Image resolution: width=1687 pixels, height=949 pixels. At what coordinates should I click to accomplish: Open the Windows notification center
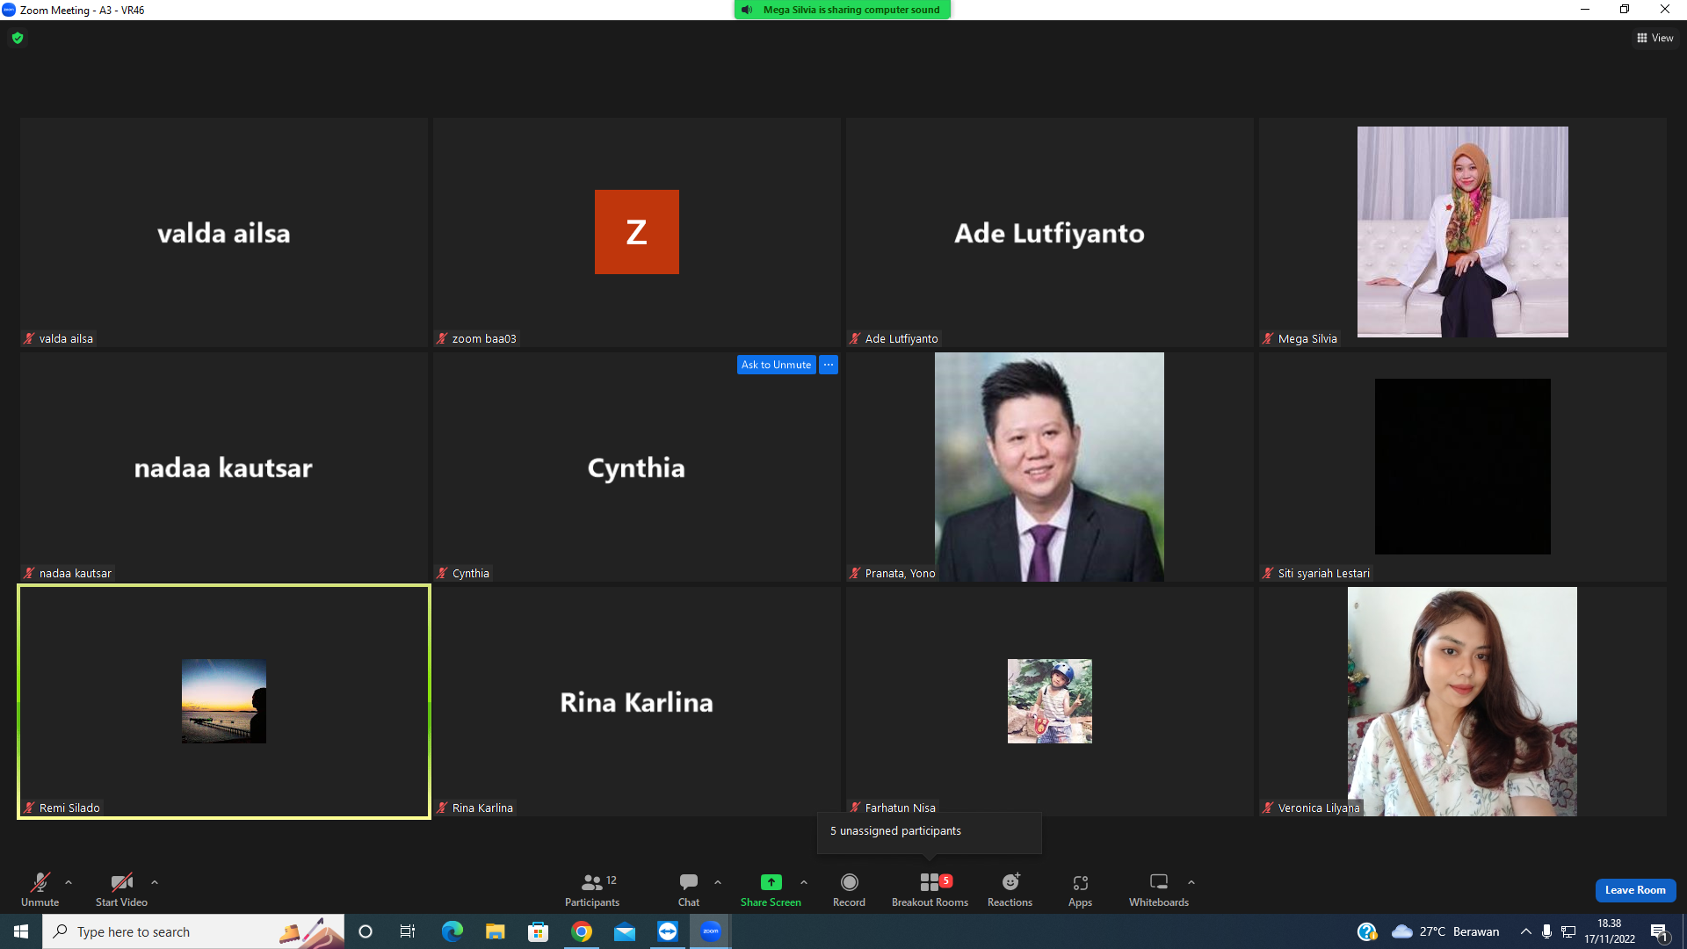click(1660, 931)
